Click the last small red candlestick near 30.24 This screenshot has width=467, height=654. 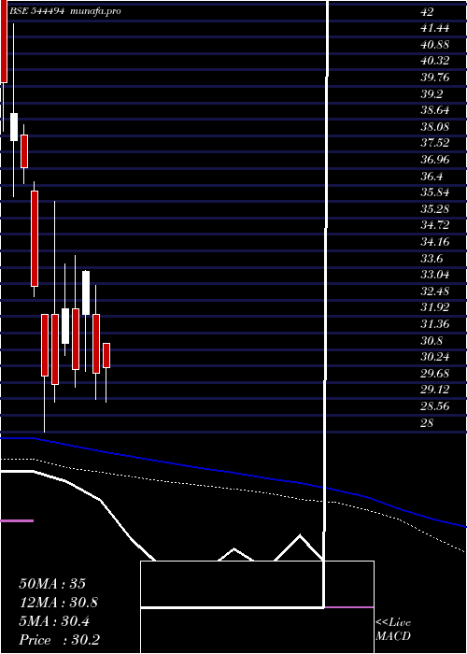pyautogui.click(x=106, y=355)
